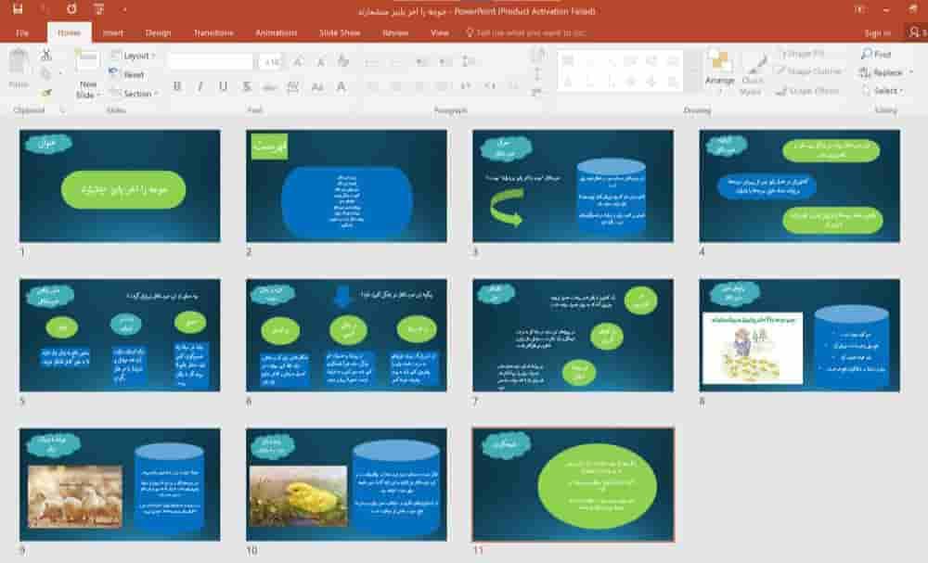Click Sign in at top right
This screenshot has height=563, width=928.
tap(877, 33)
